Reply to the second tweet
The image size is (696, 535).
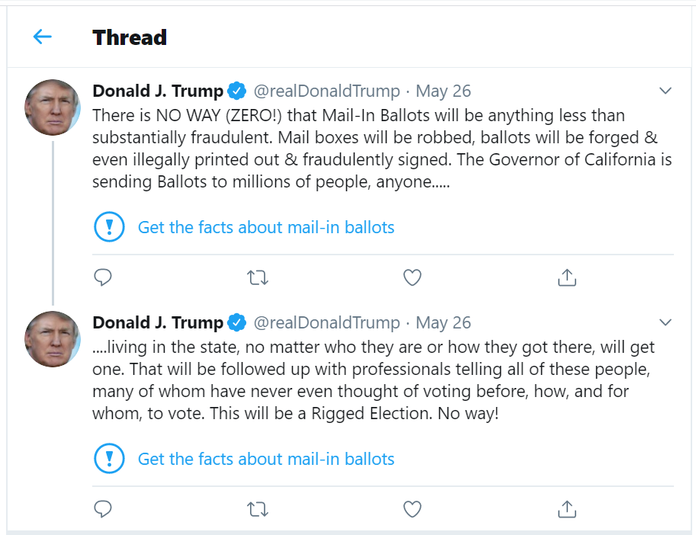click(103, 509)
